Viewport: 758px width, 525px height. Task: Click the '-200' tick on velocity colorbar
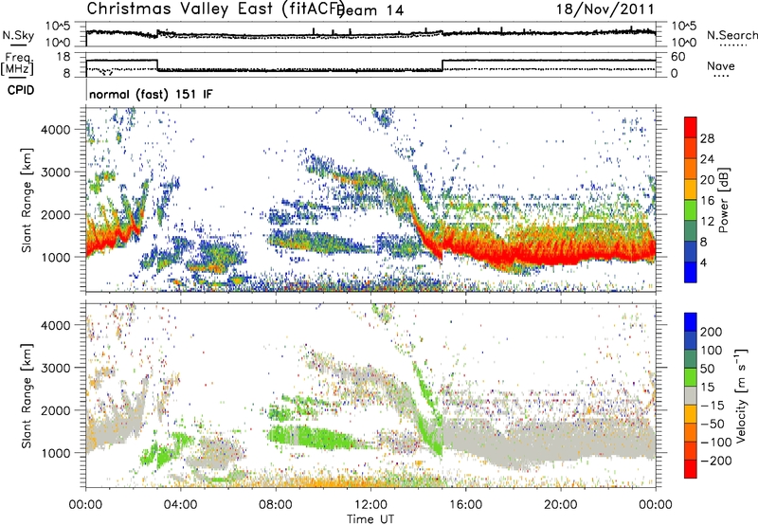tap(715, 461)
